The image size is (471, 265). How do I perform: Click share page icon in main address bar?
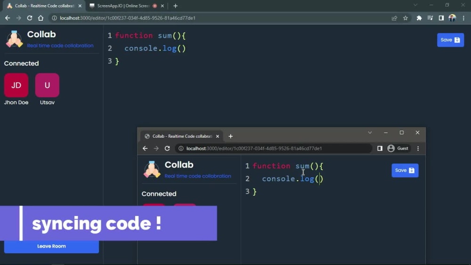click(394, 18)
